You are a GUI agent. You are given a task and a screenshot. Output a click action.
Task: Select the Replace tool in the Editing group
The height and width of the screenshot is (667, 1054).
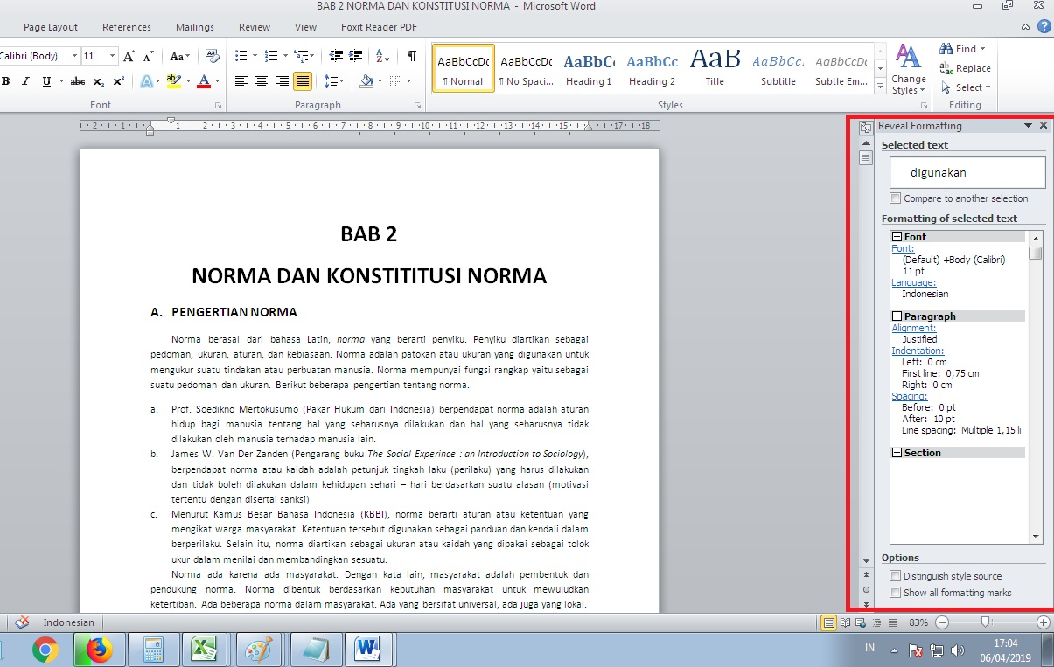pyautogui.click(x=966, y=67)
